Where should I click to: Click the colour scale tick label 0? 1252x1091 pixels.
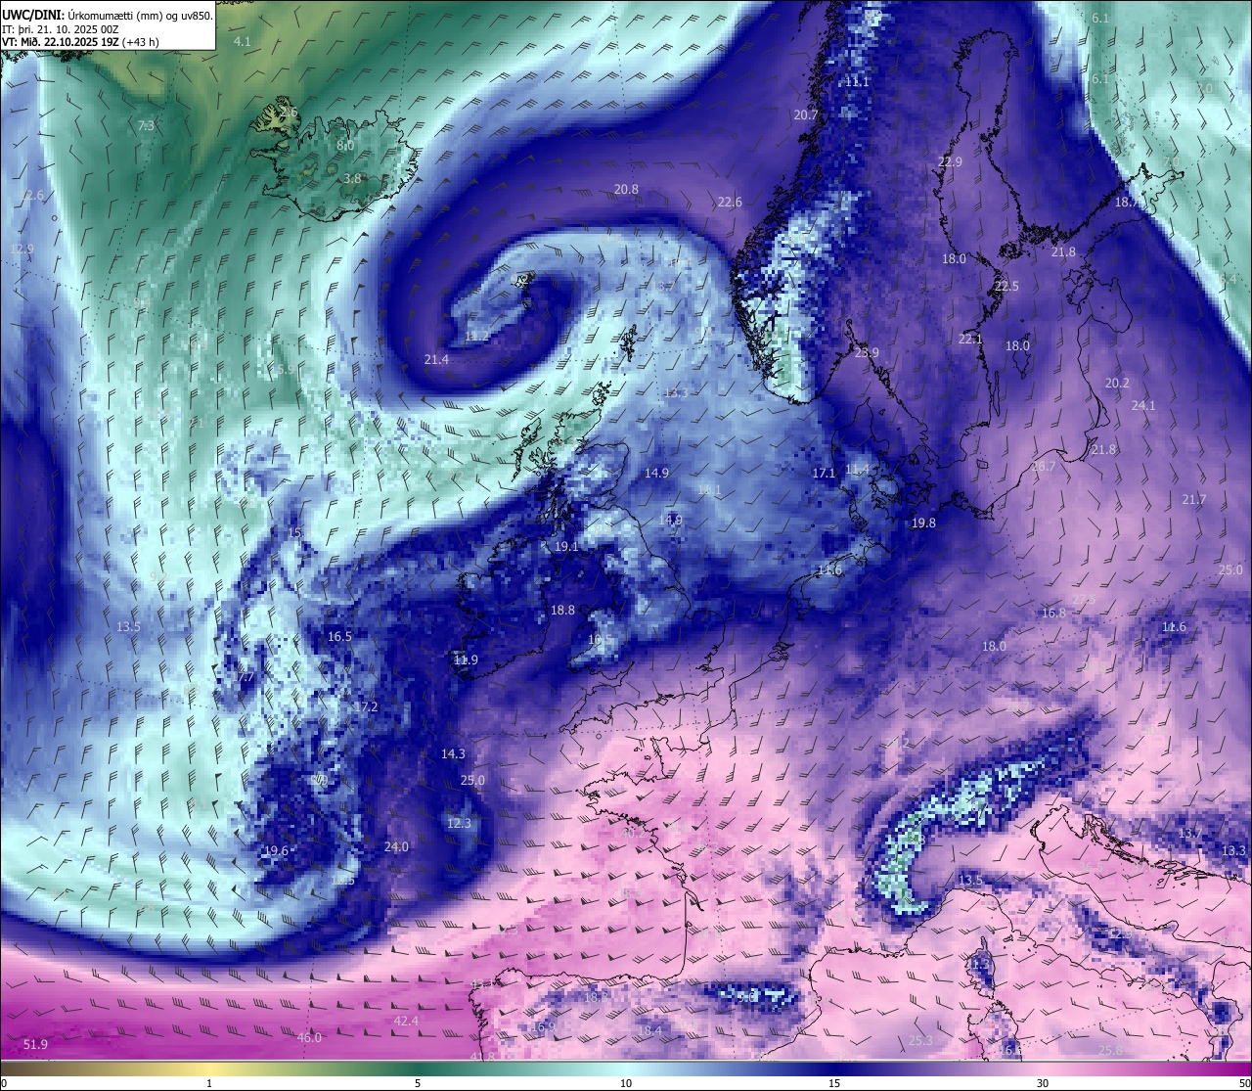point(3,1083)
